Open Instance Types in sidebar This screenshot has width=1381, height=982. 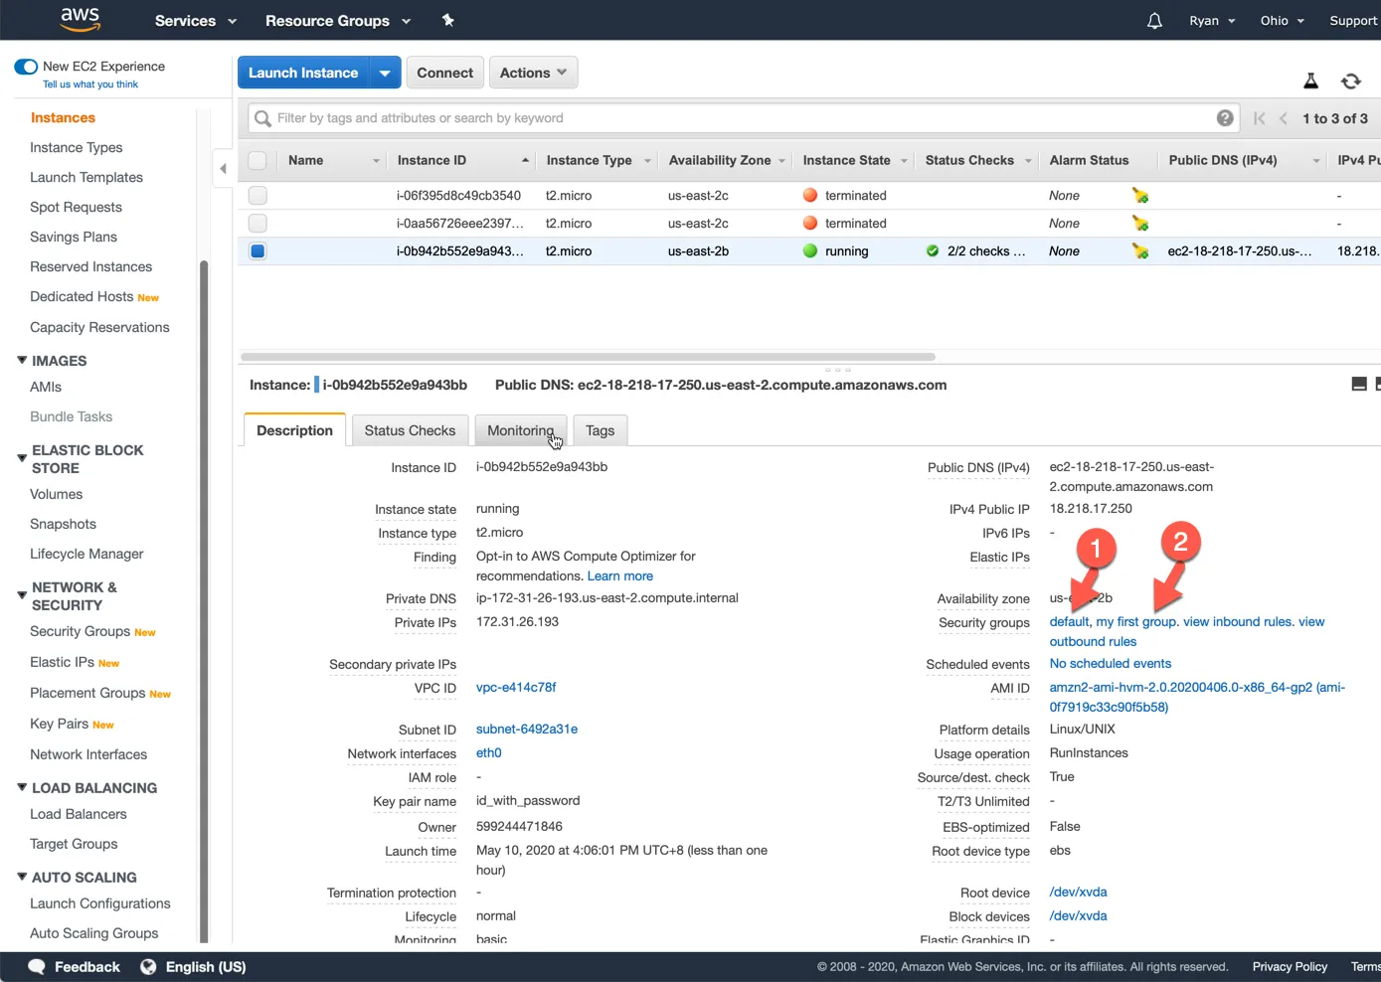click(x=77, y=148)
